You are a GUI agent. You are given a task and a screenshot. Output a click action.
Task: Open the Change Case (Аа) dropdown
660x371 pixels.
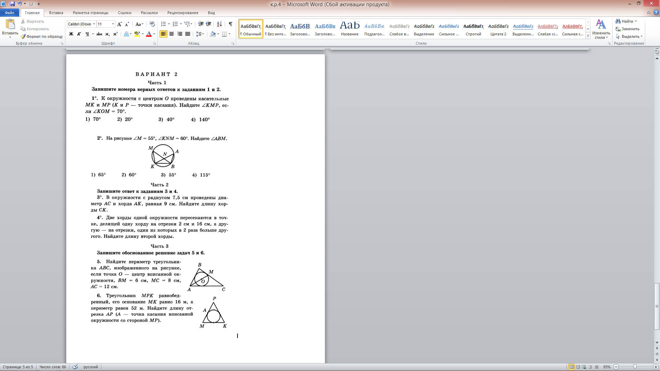(x=139, y=24)
